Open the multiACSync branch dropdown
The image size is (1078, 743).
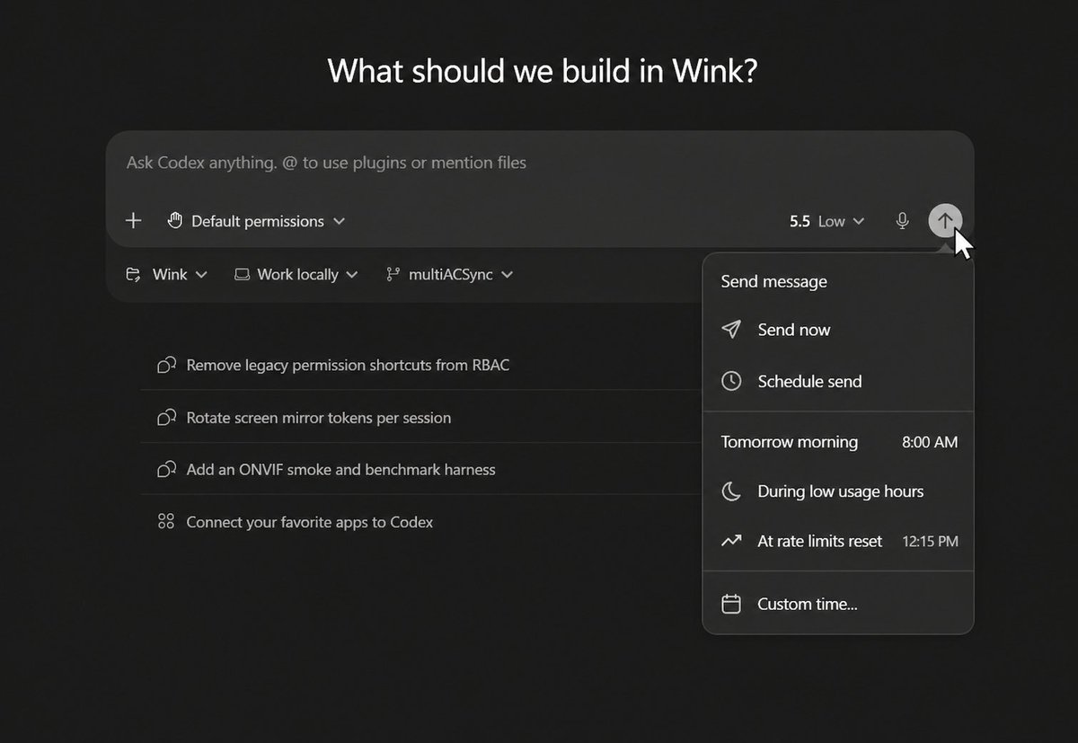pyautogui.click(x=450, y=275)
